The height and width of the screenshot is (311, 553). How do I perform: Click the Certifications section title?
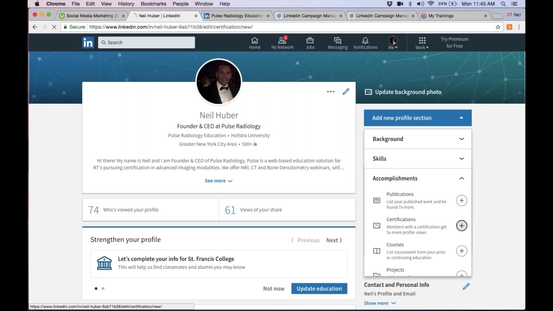point(401,219)
